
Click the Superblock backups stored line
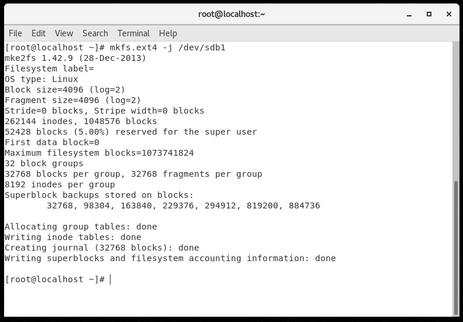click(99, 195)
